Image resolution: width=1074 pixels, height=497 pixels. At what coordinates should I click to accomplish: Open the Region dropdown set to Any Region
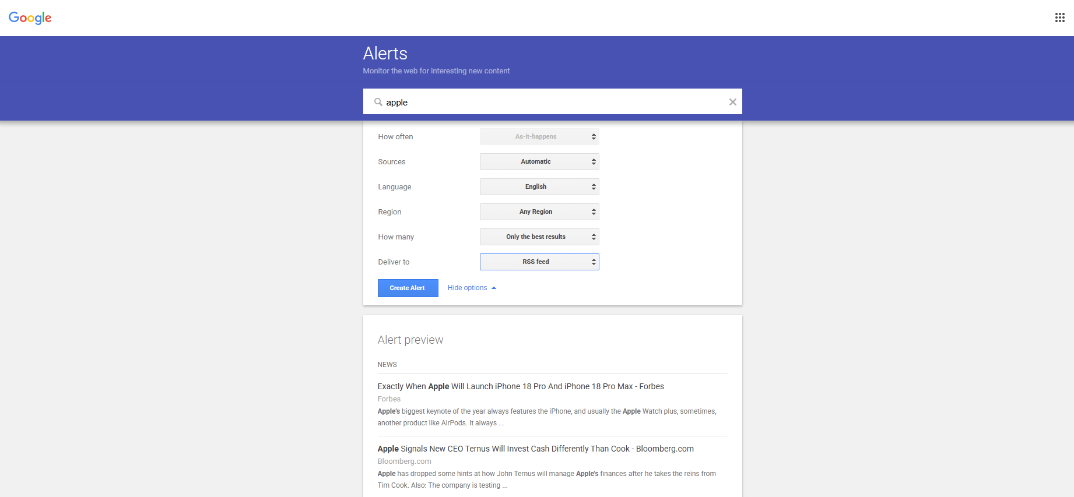pyautogui.click(x=539, y=212)
